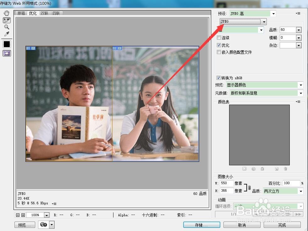The image size is (308, 231).
Task: Click the zoom out minus button
Action: point(18,215)
